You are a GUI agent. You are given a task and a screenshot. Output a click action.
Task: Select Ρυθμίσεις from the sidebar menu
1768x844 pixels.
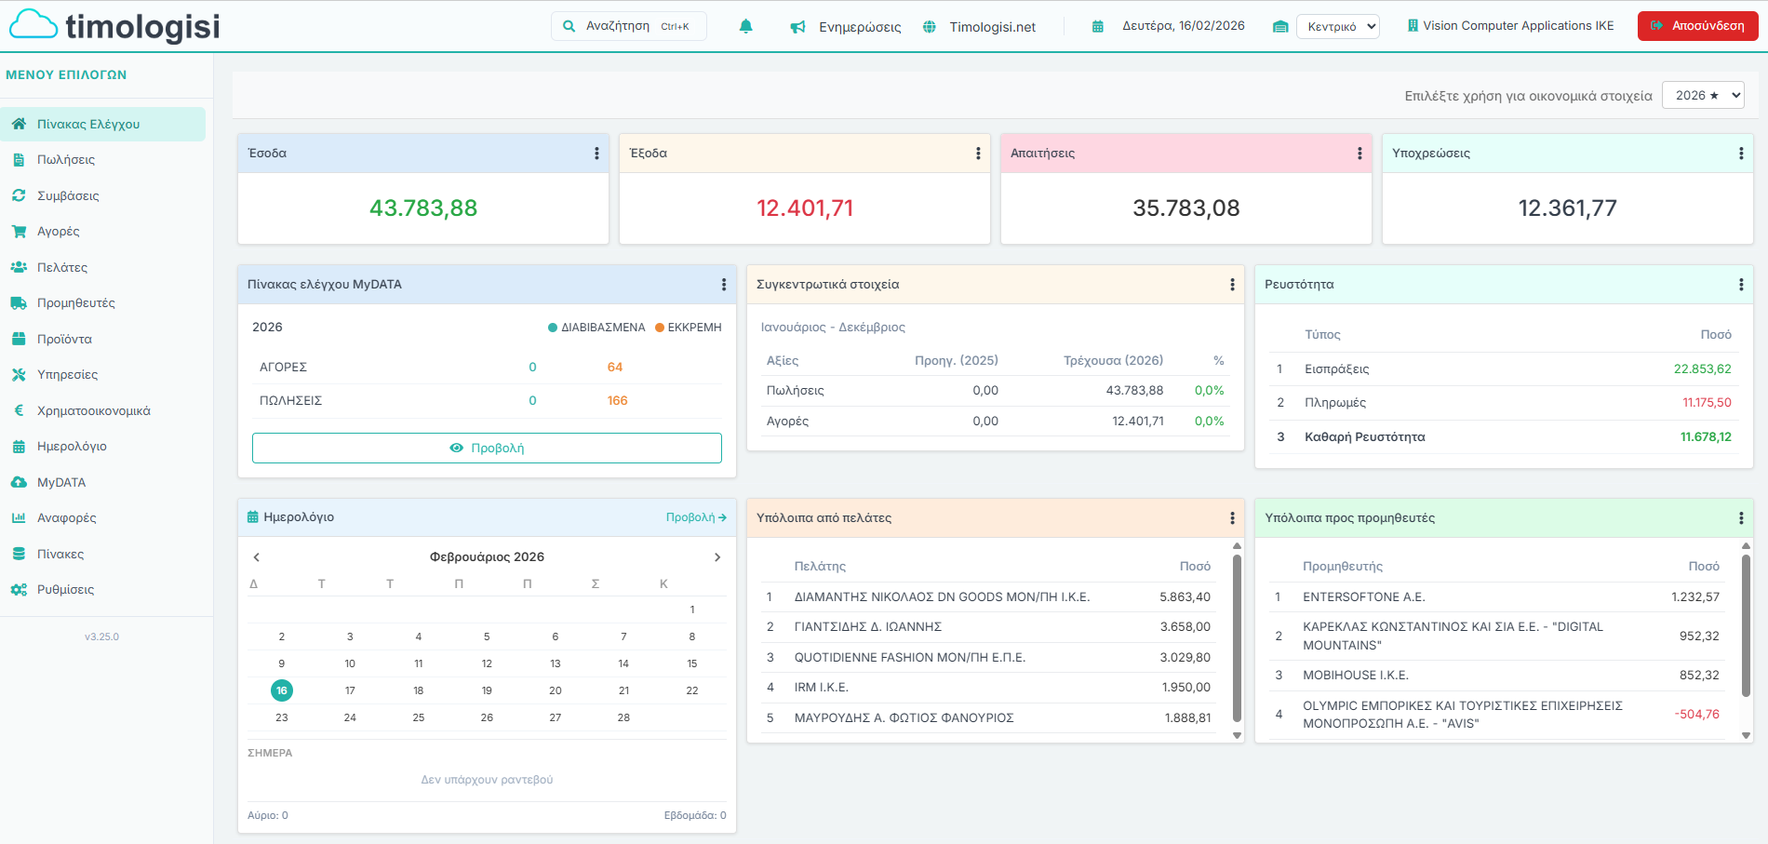tap(65, 590)
